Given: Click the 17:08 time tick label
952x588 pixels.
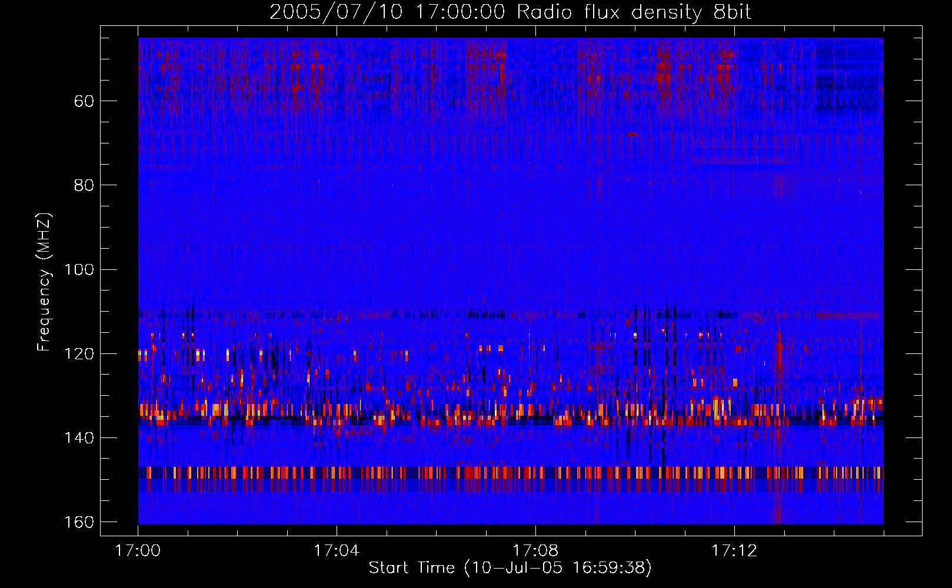Looking at the screenshot, I should [535, 551].
